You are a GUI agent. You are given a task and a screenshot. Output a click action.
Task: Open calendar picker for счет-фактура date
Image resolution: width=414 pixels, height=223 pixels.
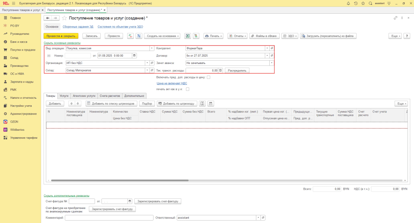click(130, 201)
